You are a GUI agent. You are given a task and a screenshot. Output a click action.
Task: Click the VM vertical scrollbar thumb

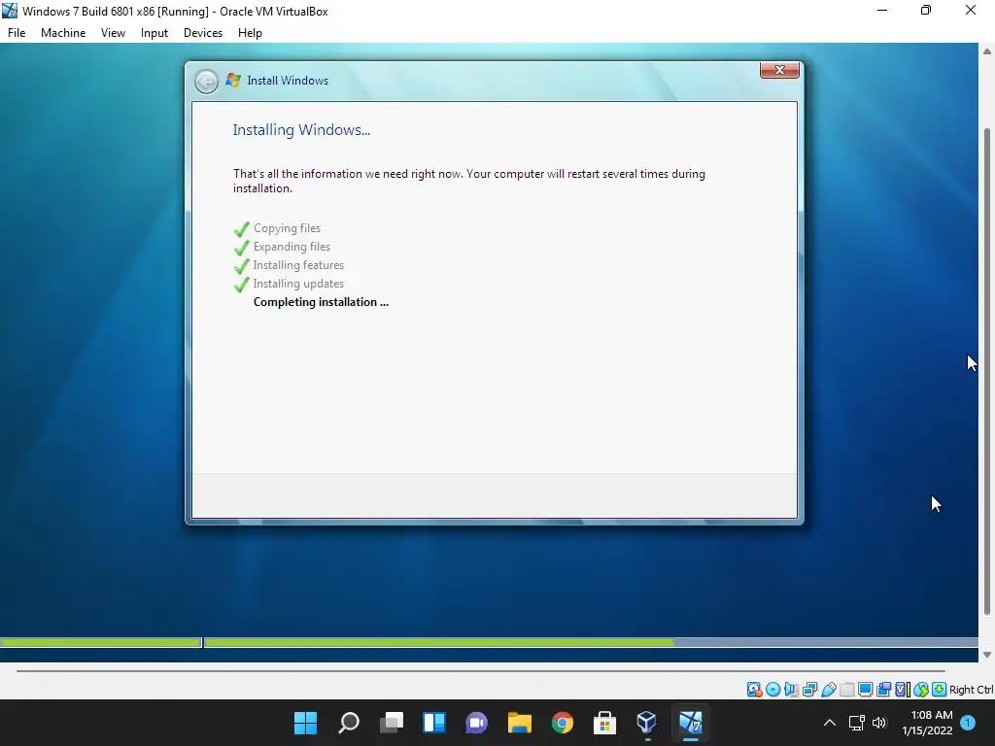[x=987, y=371]
